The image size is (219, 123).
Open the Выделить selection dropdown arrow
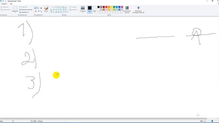(15, 13)
